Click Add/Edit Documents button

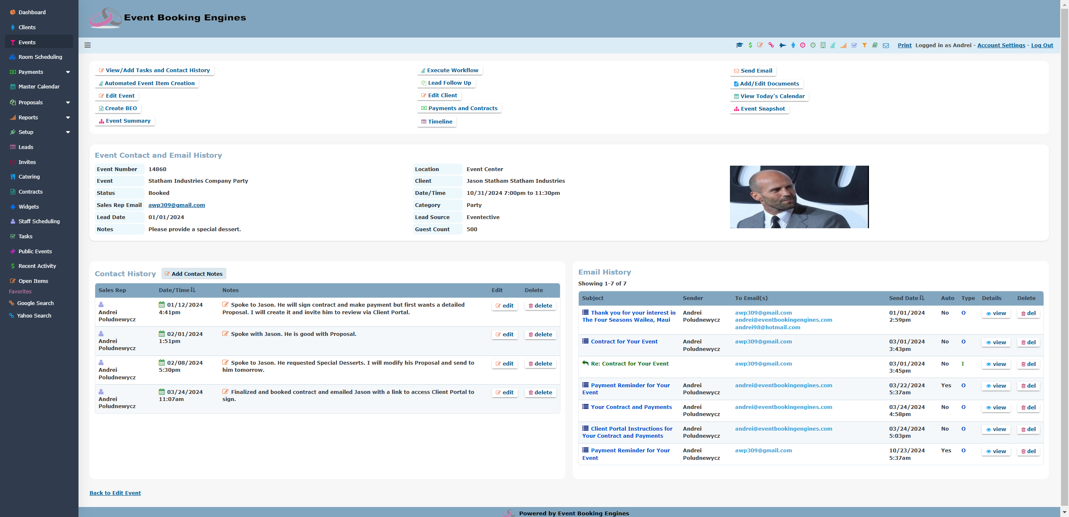766,83
